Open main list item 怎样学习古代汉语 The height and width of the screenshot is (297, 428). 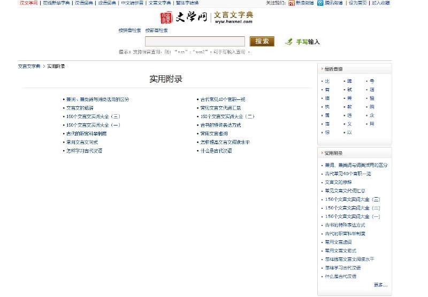(85, 151)
